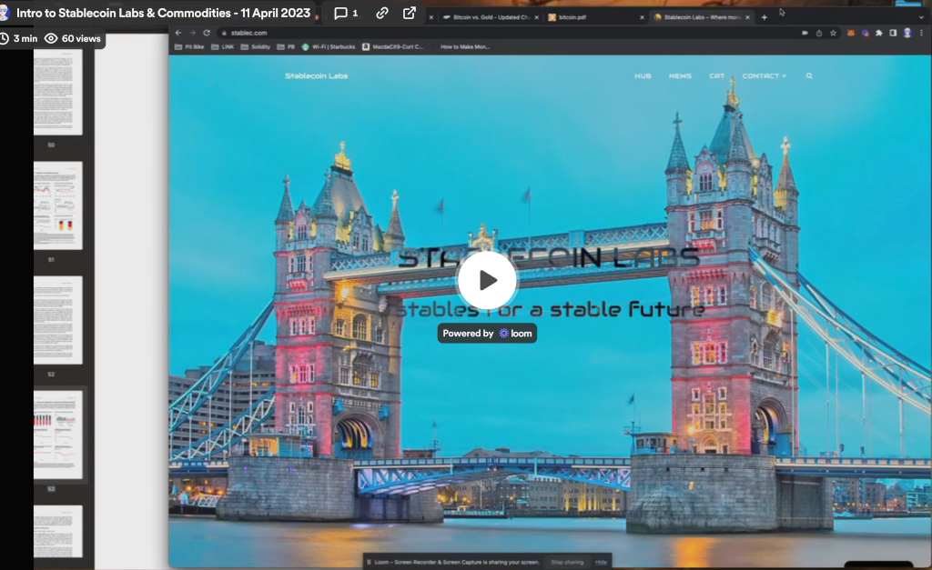This screenshot has width=932, height=570.
Task: Open the browser three-dot menu
Action: (x=921, y=34)
